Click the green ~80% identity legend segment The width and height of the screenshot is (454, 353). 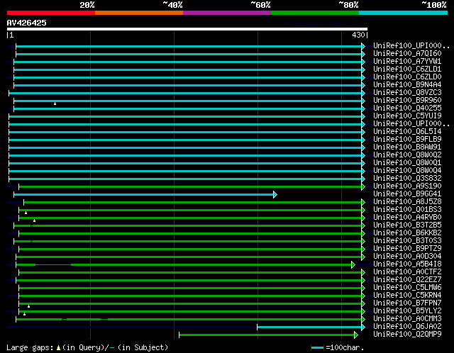(x=315, y=13)
